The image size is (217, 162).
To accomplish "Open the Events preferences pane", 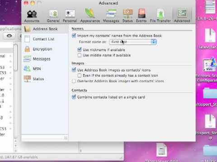I will pyautogui.click(x=141, y=16).
